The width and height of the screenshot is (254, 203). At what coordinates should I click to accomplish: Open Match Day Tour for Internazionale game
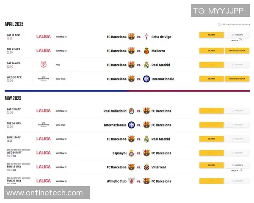click(x=237, y=79)
